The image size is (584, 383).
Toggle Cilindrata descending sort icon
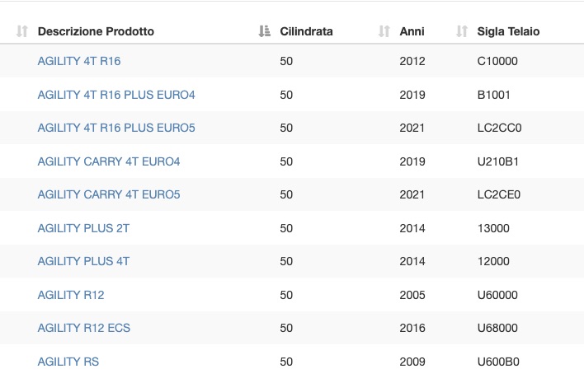tap(265, 31)
